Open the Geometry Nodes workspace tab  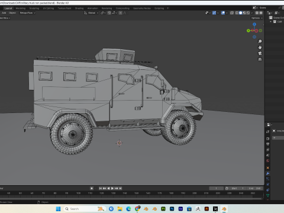pyautogui.click(x=142, y=8)
